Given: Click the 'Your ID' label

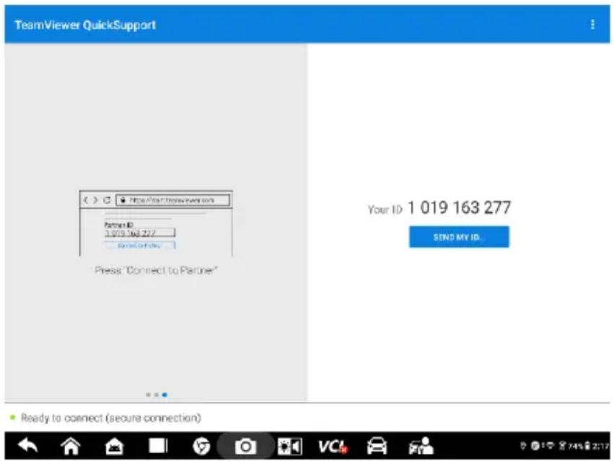Looking at the screenshot, I should pyautogui.click(x=385, y=210).
